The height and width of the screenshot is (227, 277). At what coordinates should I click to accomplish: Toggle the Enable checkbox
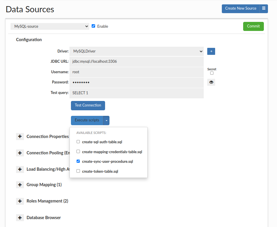click(93, 26)
